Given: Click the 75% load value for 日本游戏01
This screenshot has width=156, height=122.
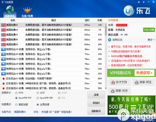Looking at the screenshot, I should point(100,84).
